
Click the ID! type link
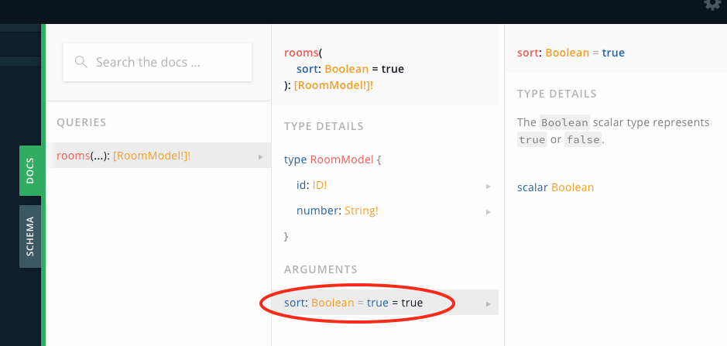pos(320,186)
